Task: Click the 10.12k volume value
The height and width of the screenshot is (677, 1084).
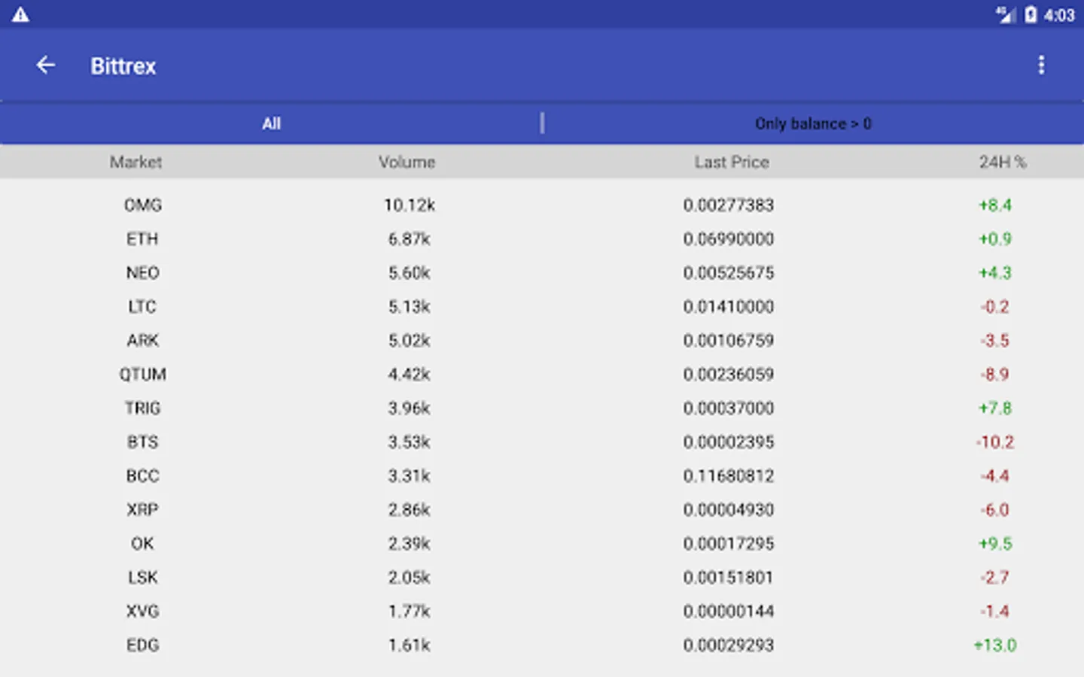Action: pyautogui.click(x=410, y=205)
